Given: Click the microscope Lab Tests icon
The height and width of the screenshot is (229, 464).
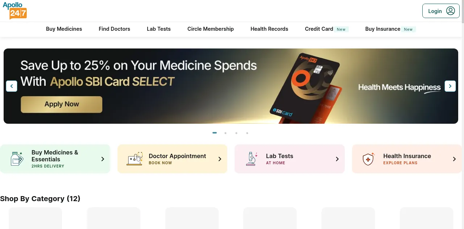Looking at the screenshot, I should [252, 159].
